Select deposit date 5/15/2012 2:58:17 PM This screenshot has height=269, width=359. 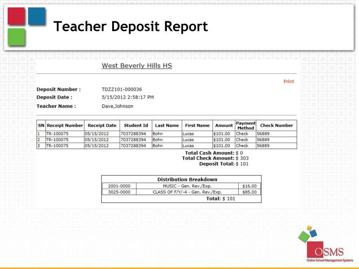click(128, 97)
